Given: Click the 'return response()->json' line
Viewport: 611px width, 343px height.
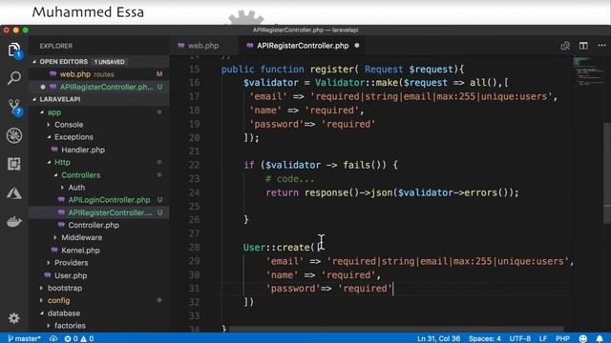Looking at the screenshot, I should 392,192.
